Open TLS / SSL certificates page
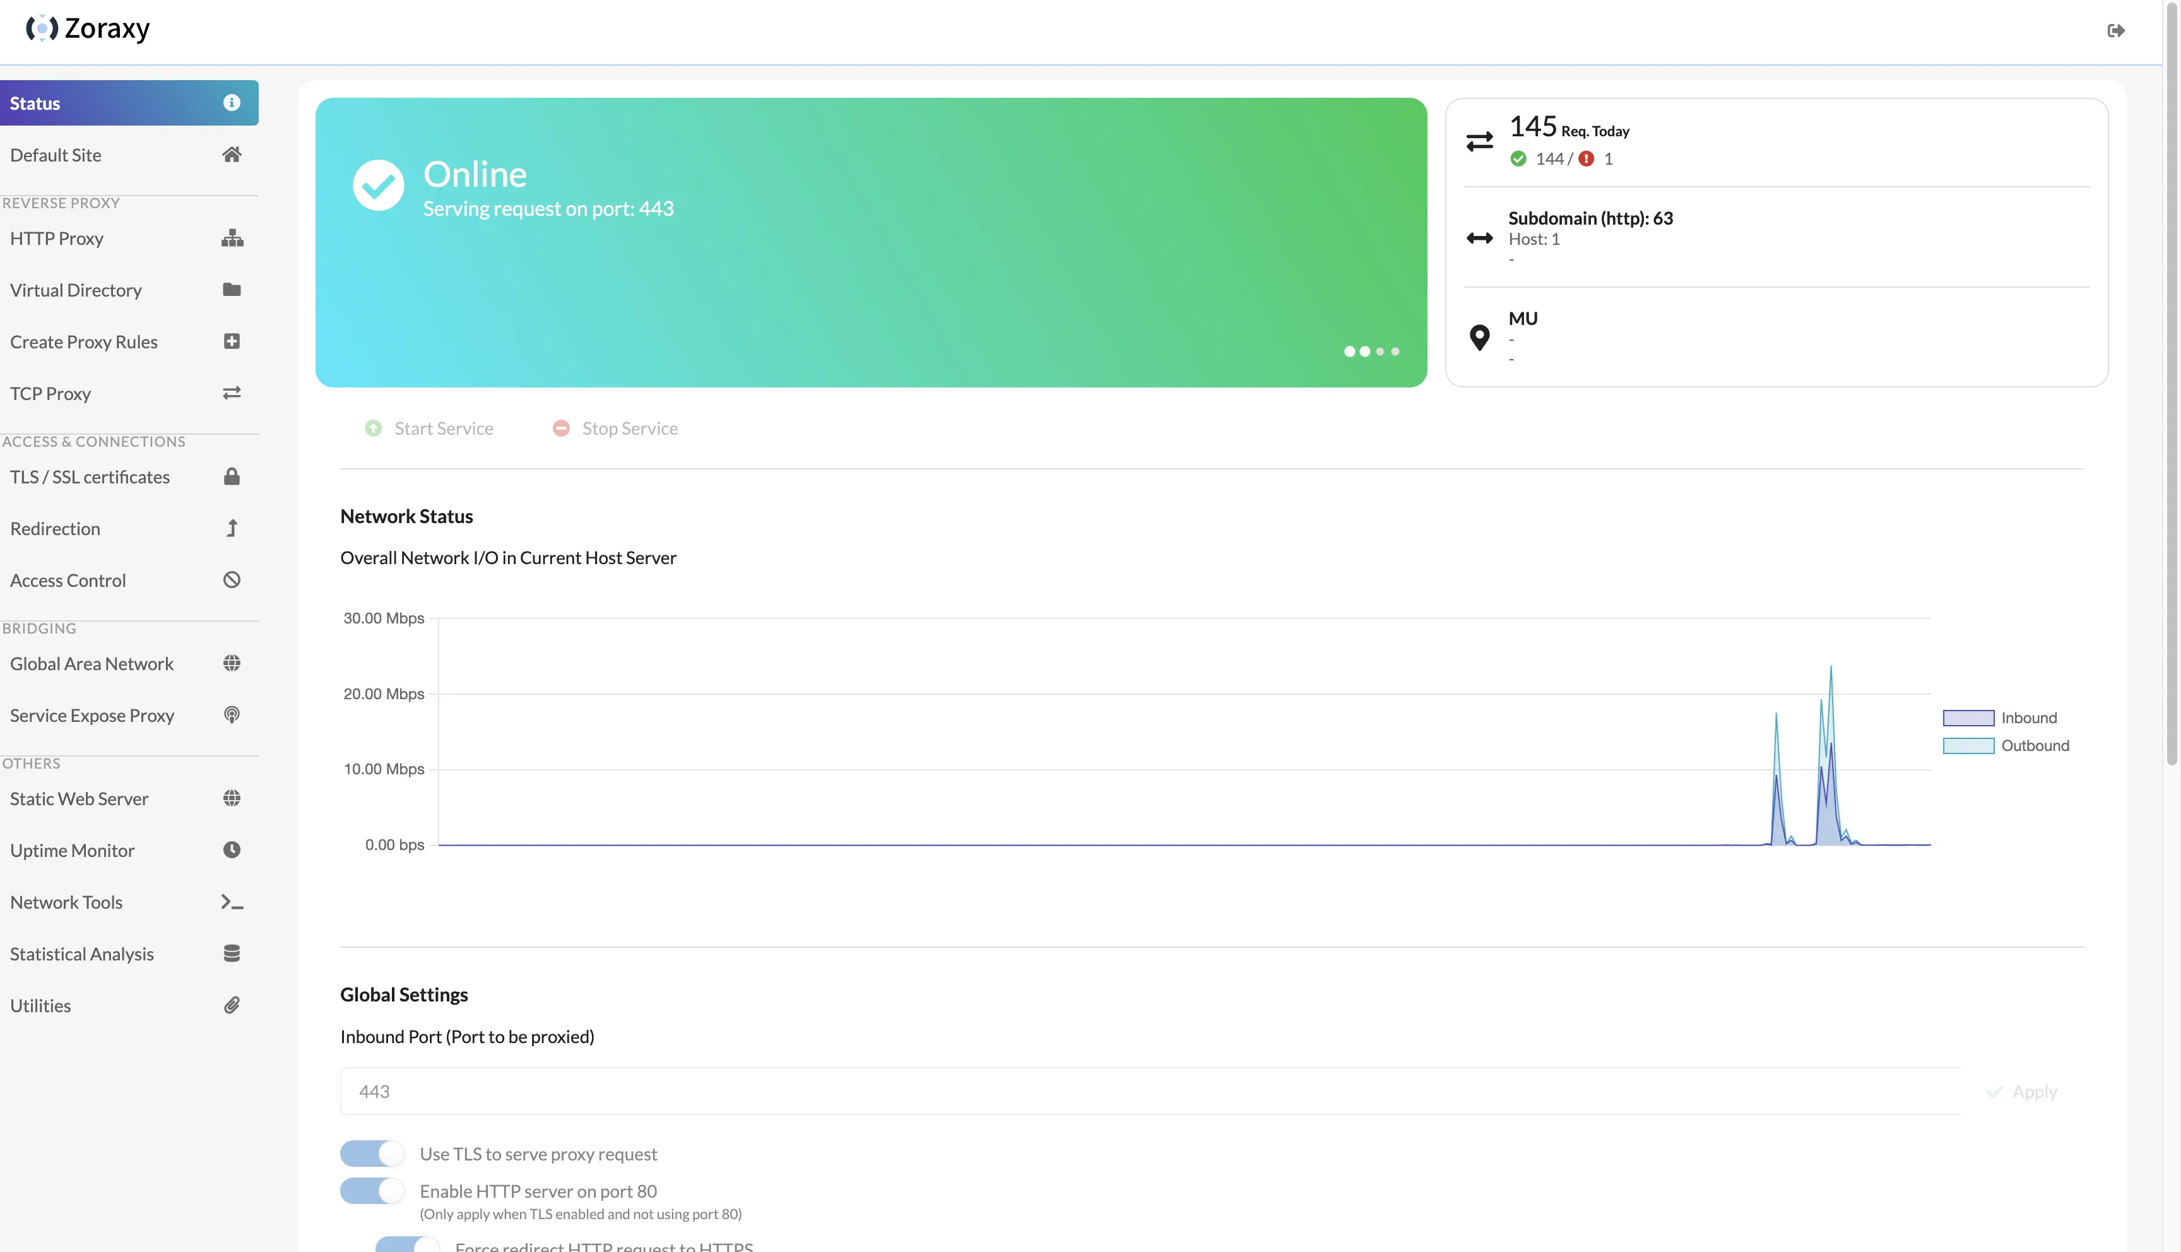This screenshot has width=2181, height=1252. (129, 476)
